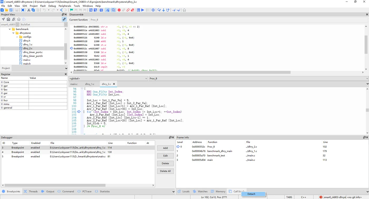
Task: Click the Debugger list horizontal scrollbar
Action: coord(55,185)
